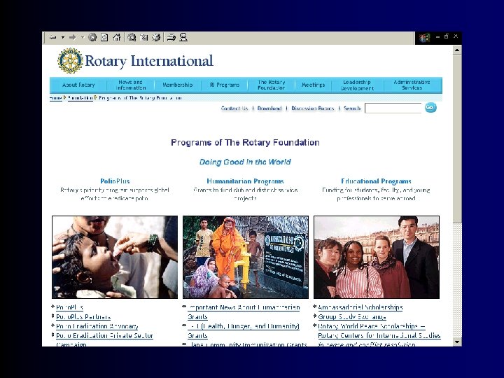The width and height of the screenshot is (504, 378).
Task: Click the polio vaccination photo
Action: point(115,257)
